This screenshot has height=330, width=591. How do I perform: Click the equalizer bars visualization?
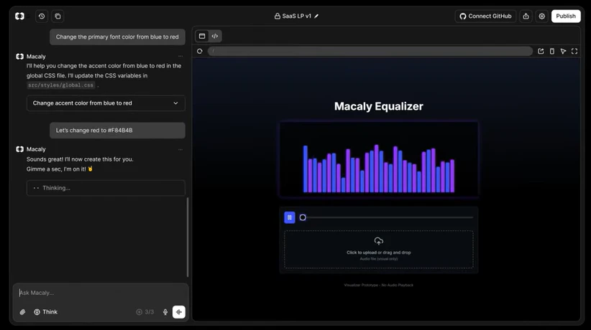379,169
